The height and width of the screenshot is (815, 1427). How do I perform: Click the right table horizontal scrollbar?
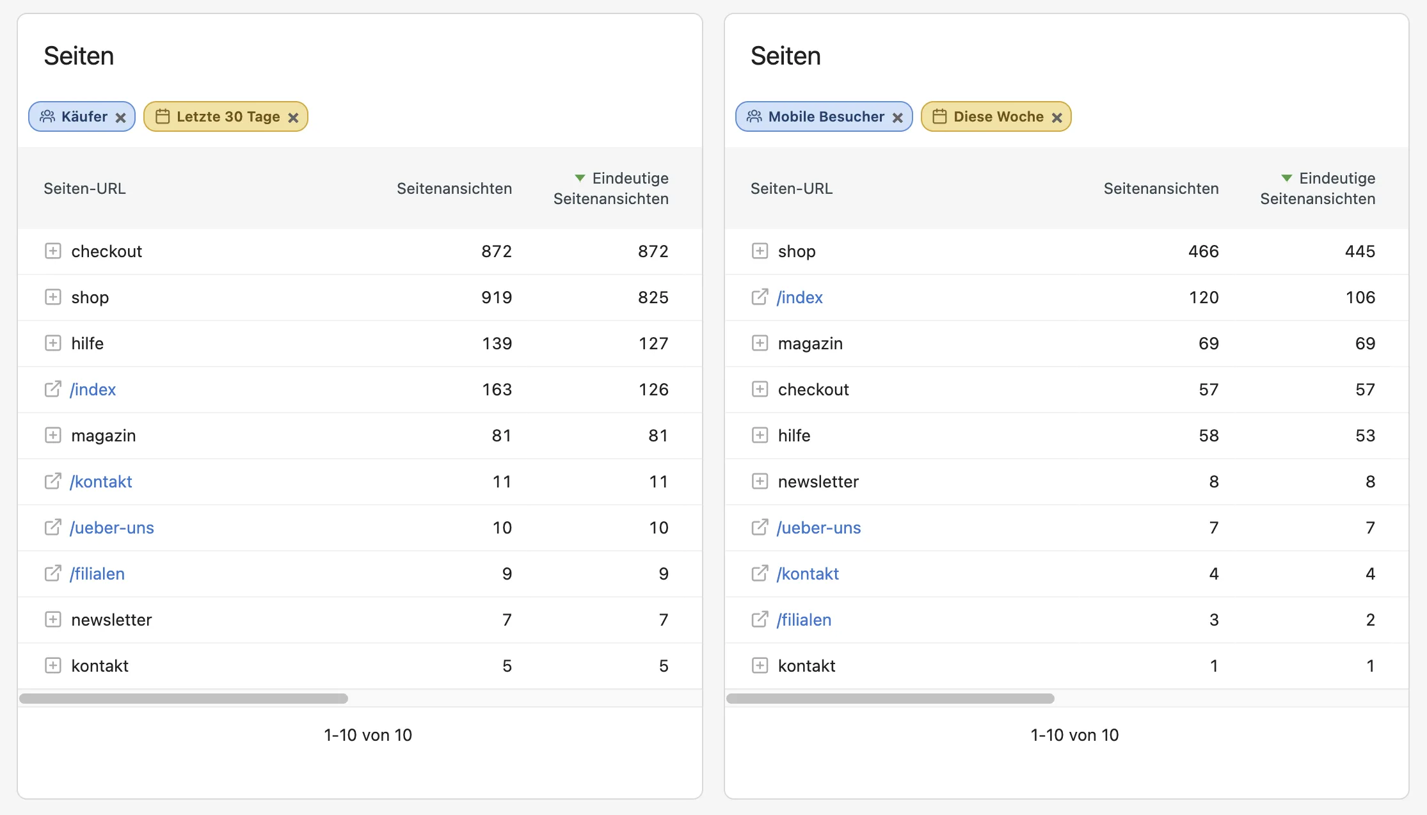(890, 699)
